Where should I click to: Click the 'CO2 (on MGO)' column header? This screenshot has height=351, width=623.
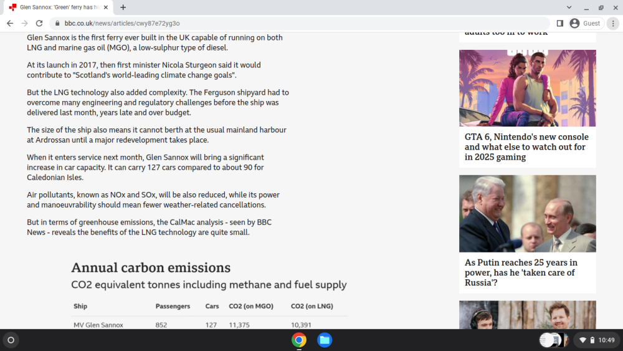point(251,306)
